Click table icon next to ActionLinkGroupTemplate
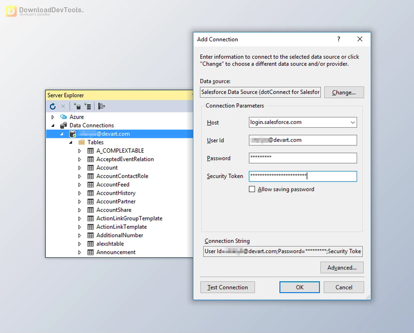The height and width of the screenshot is (333, 414). [91, 218]
